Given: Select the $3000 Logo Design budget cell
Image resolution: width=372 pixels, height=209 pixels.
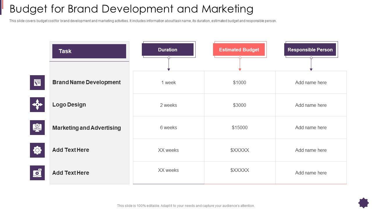Looking at the screenshot, I should pos(240,105).
